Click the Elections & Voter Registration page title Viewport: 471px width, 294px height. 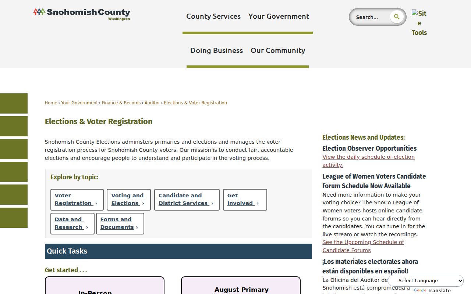point(99,122)
